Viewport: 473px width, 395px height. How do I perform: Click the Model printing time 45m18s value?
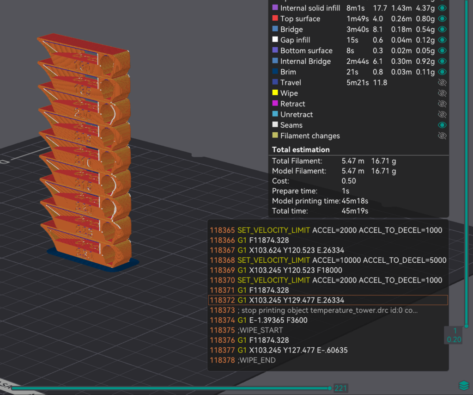click(x=355, y=201)
